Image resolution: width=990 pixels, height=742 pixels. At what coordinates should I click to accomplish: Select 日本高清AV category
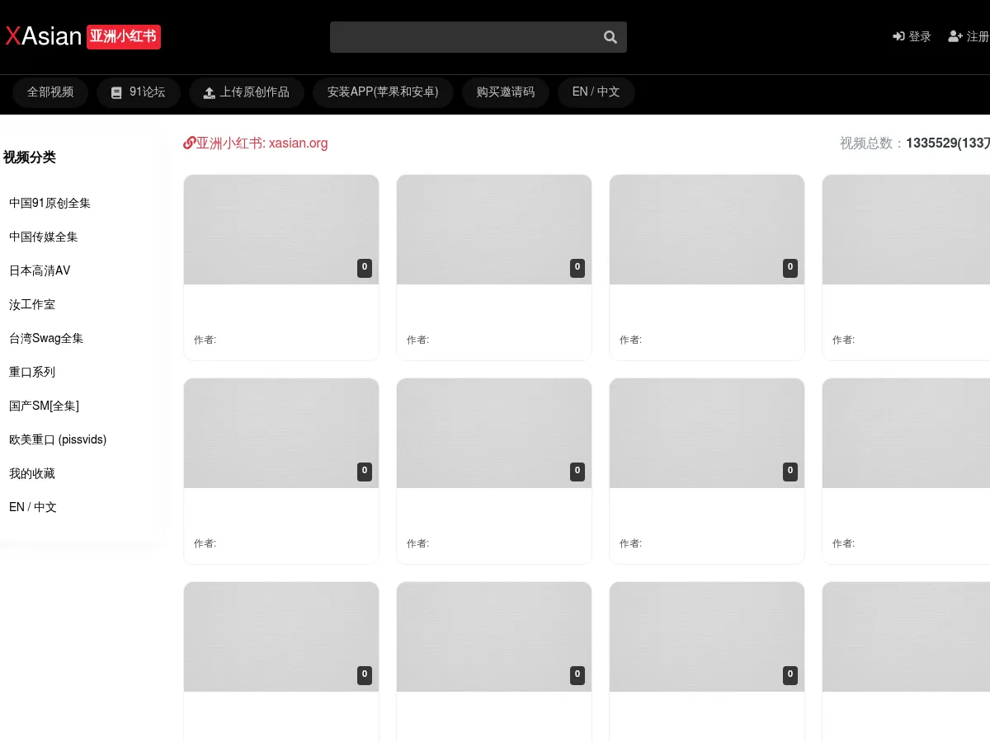pos(40,270)
